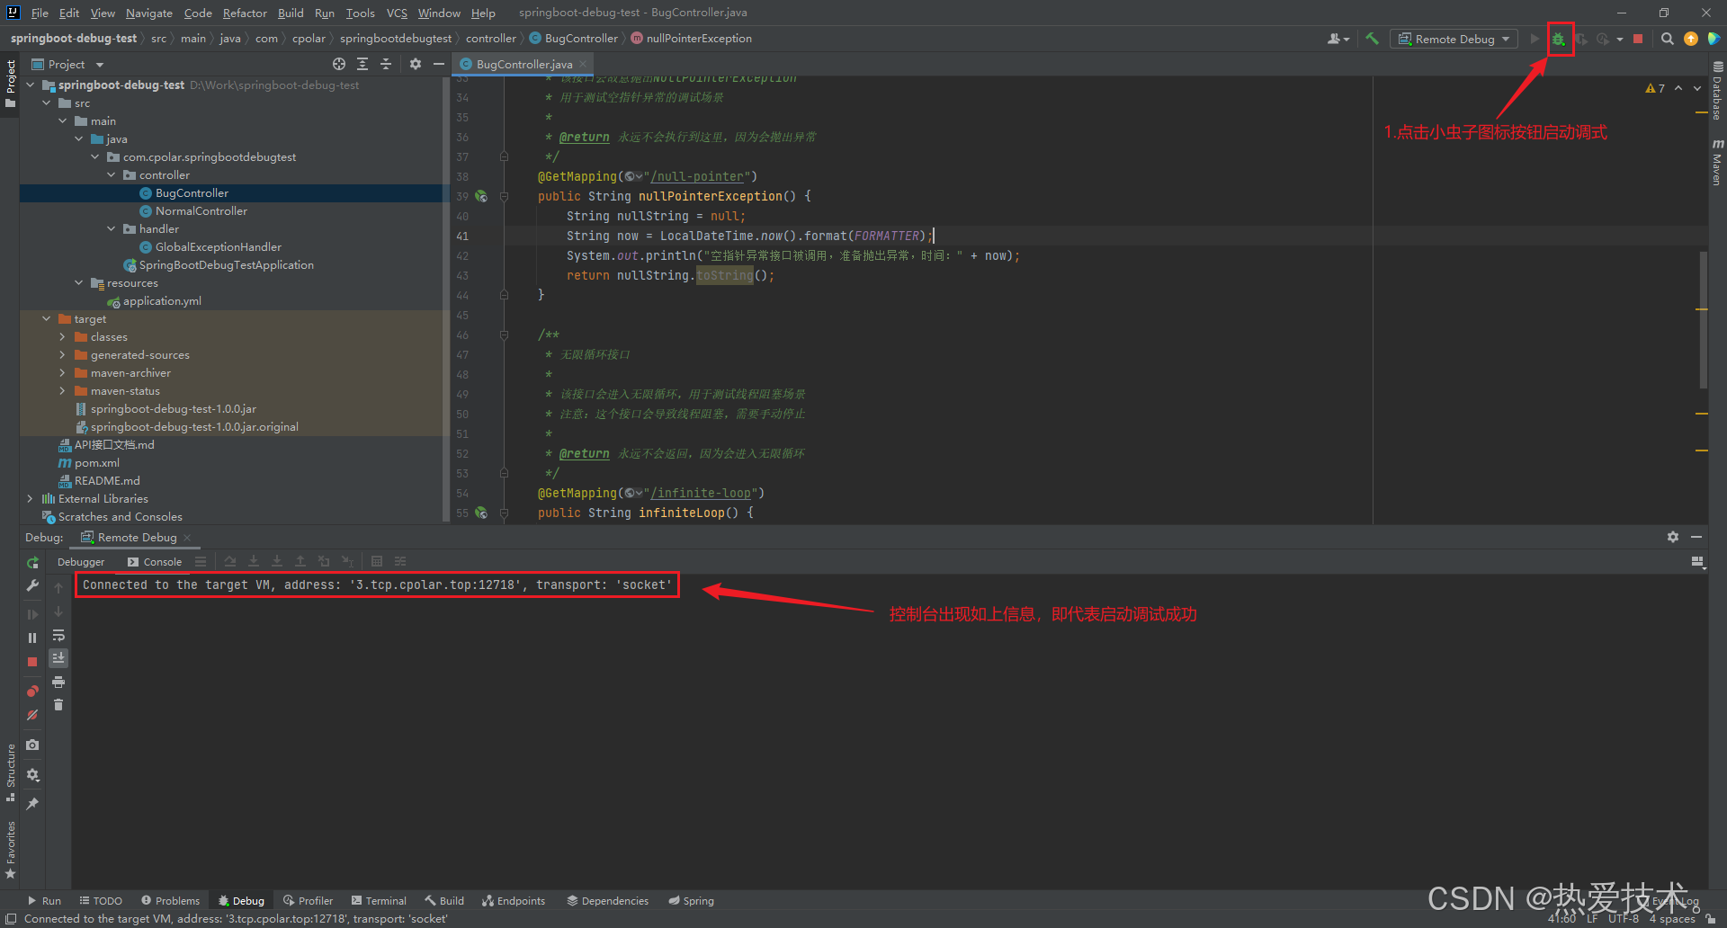
Task: Click the Build project hammer icon
Action: click(1372, 39)
